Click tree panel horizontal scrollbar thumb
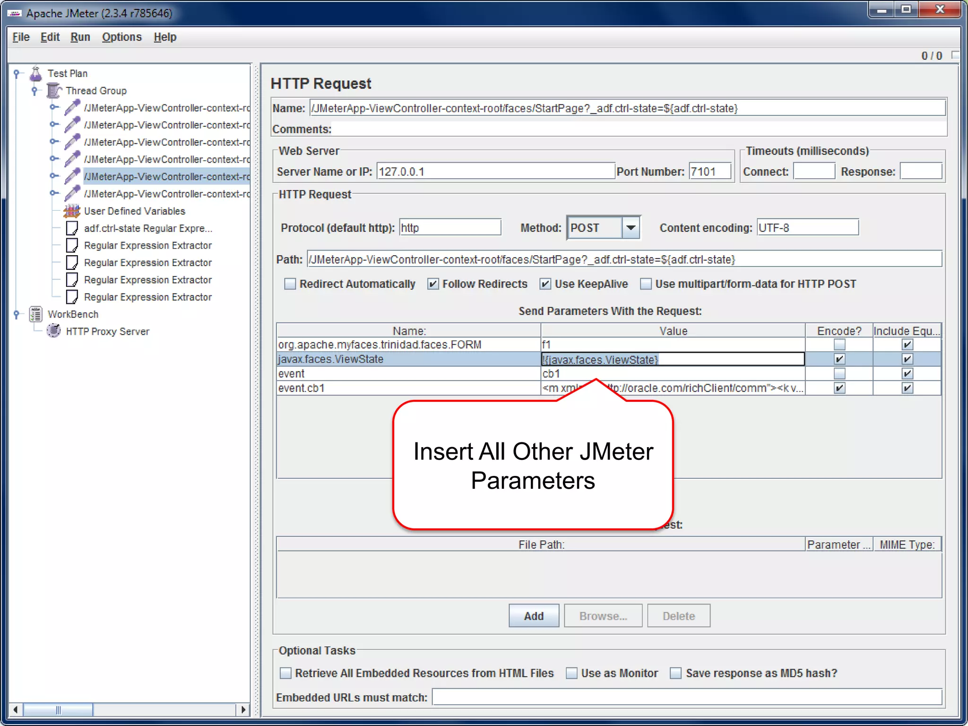Screen dimensions: 968x726 coord(58,709)
